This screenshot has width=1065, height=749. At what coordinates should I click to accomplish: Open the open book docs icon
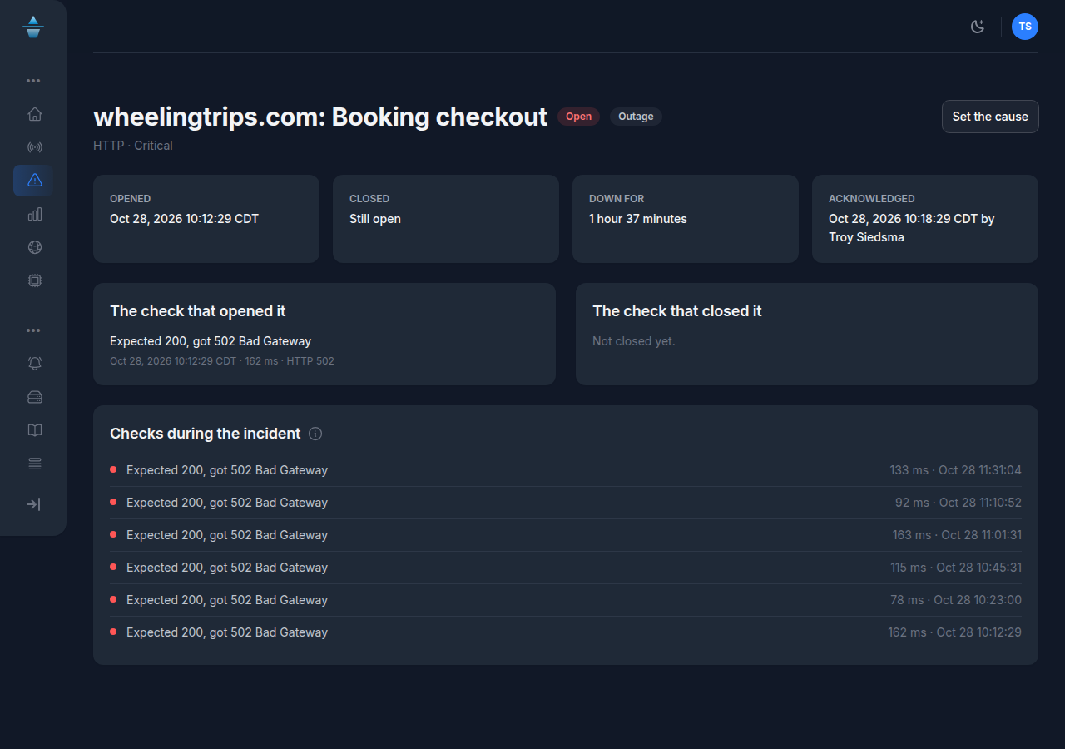(34, 430)
